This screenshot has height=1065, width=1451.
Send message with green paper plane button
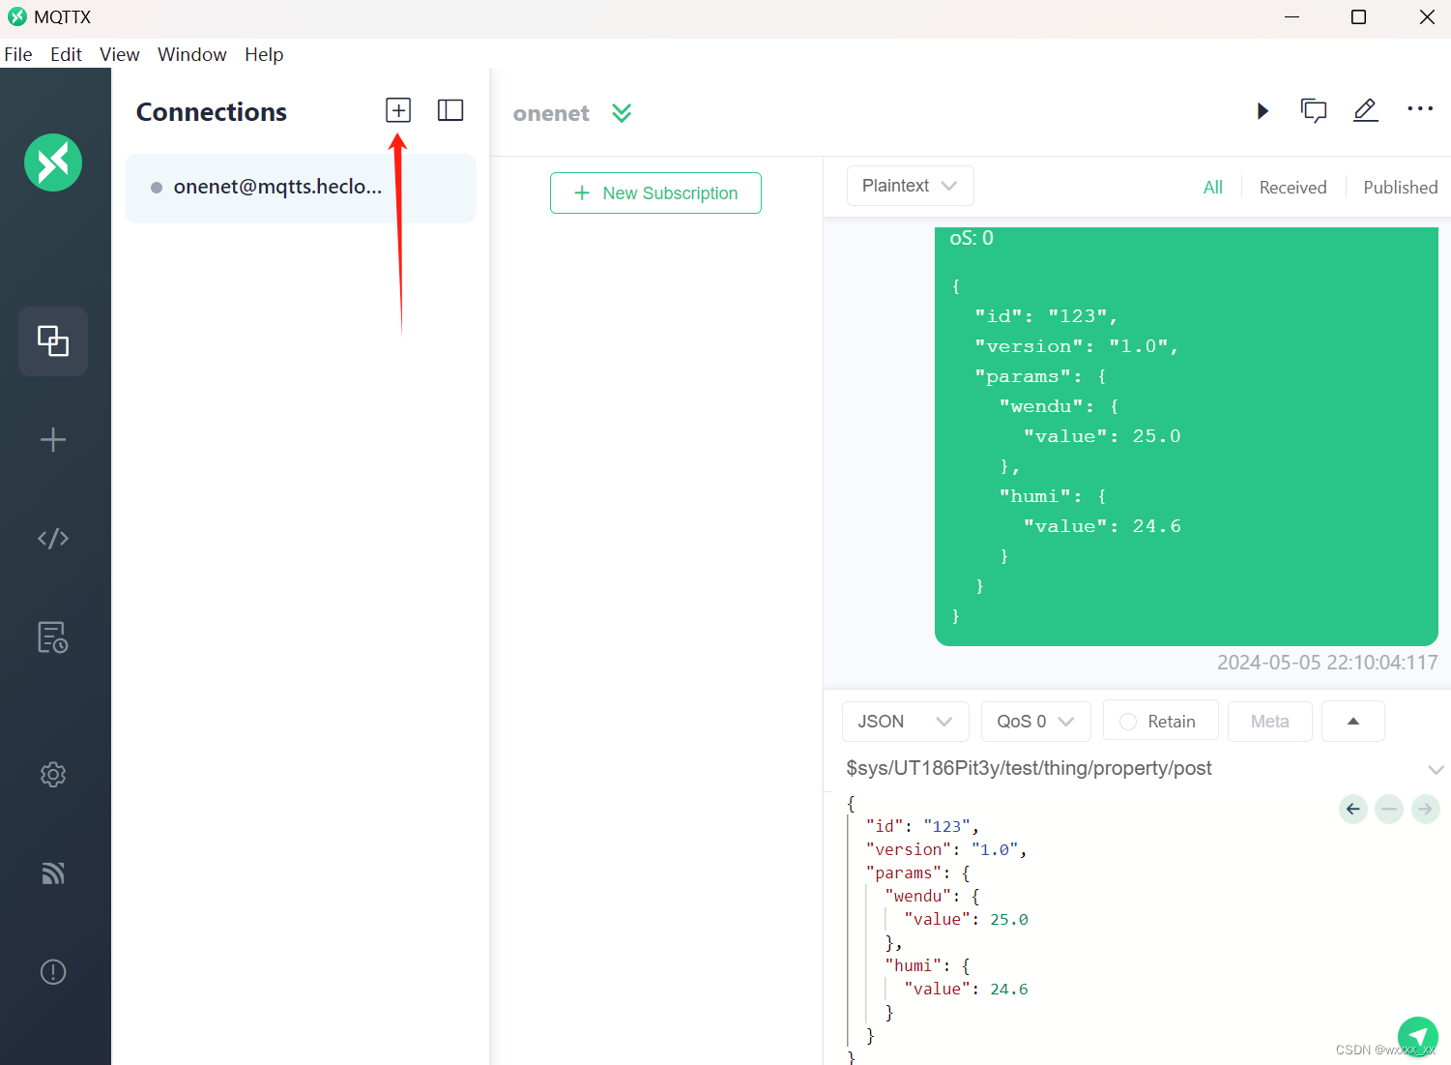tap(1417, 1037)
